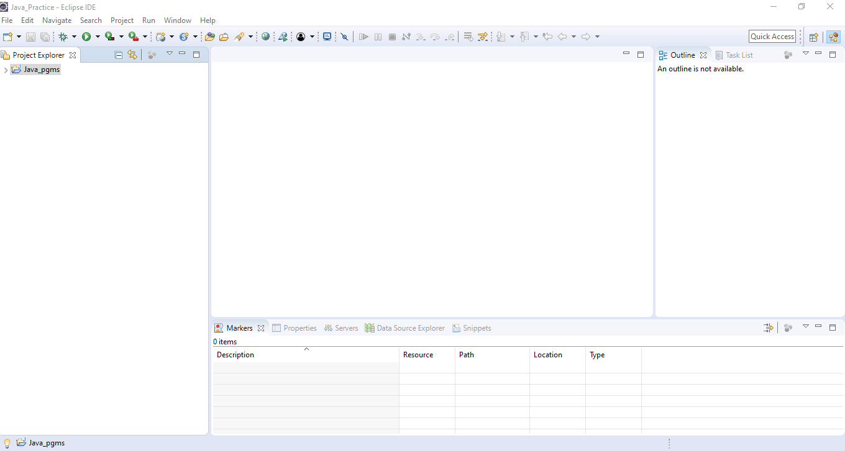The image size is (845, 451).
Task: Open the Search dropdown arrow
Action: pyautogui.click(x=251, y=37)
